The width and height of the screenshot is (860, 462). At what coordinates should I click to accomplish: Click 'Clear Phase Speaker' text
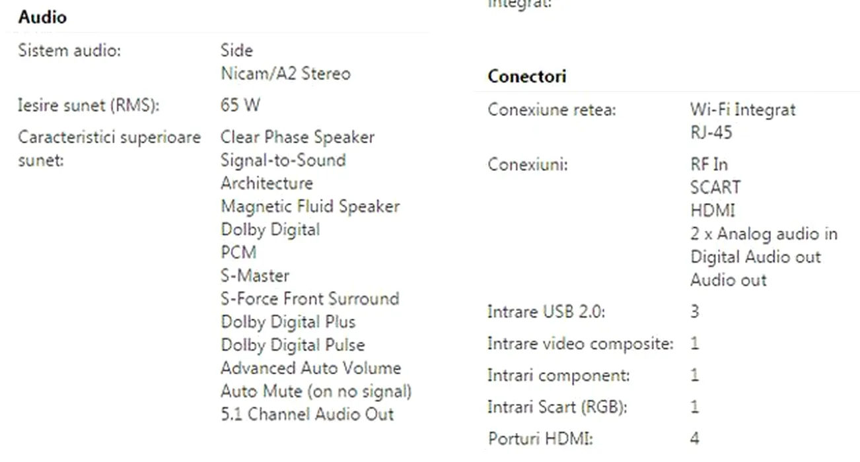tap(297, 137)
